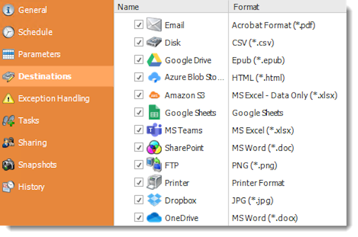Image resolution: width=358 pixels, height=237 pixels.
Task: Select the Amazon S3 icon
Action: tap(154, 95)
